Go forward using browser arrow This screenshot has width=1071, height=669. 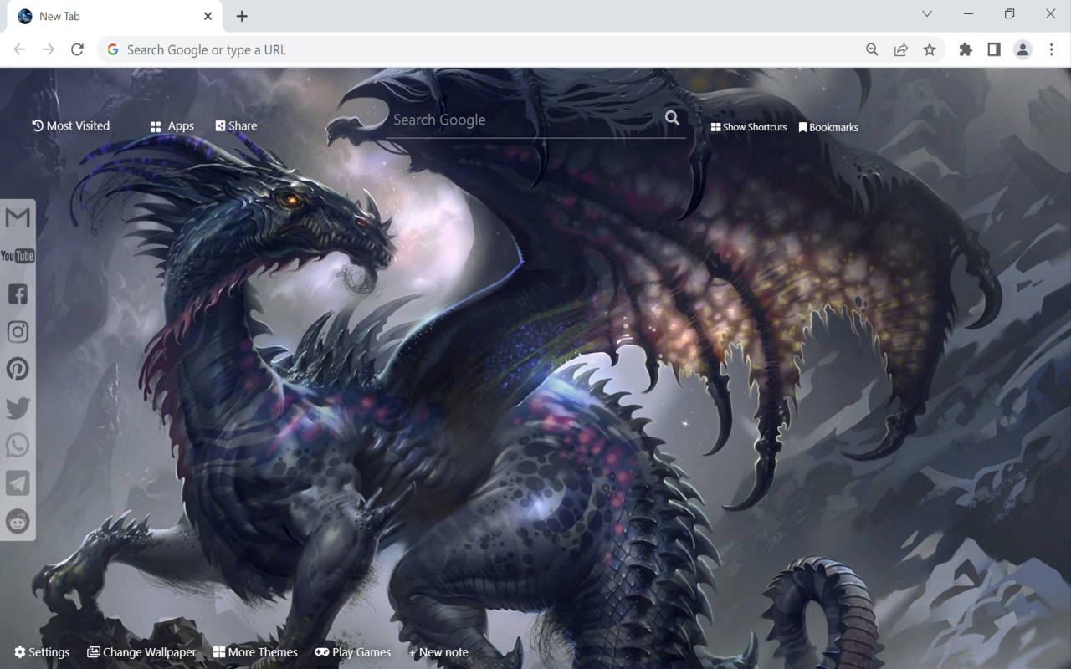(x=49, y=49)
